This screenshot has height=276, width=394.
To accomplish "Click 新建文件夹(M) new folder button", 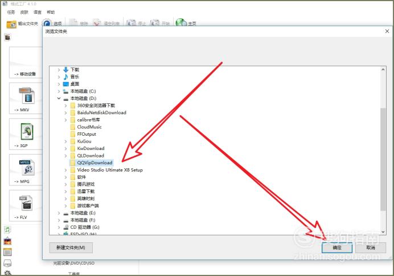I will tap(71, 248).
